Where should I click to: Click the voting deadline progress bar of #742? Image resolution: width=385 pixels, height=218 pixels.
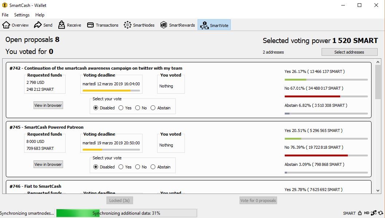(x=111, y=90)
